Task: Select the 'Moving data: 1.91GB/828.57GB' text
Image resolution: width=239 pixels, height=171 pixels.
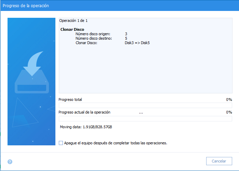Action: click(x=86, y=127)
